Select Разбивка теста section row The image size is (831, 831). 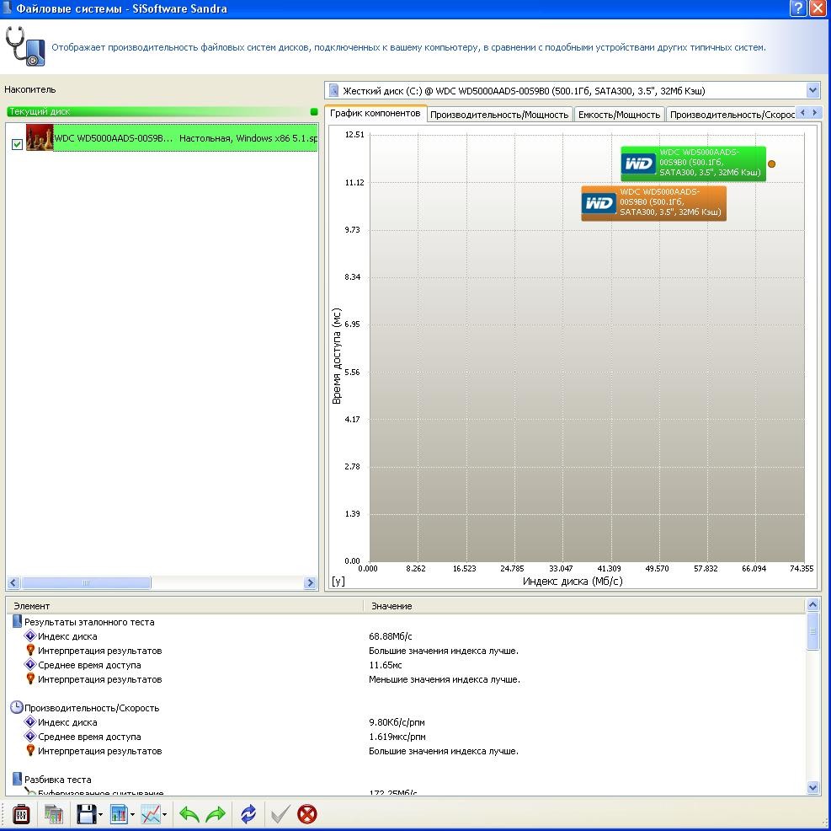[407, 780]
